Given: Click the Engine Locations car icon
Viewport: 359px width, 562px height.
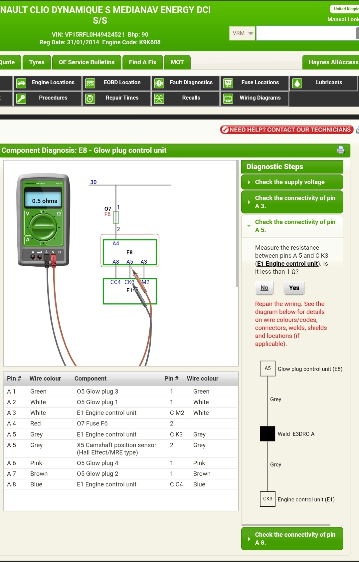Looking at the screenshot, I should point(21,83).
